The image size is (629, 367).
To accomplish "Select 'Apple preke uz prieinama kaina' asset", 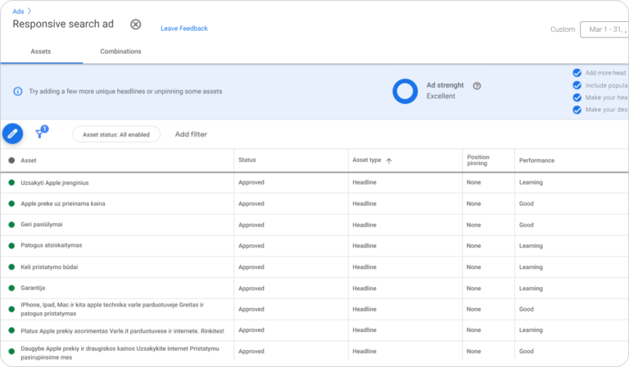I will [63, 204].
